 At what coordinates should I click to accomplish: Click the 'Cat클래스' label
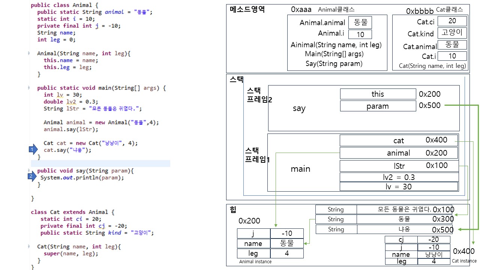tap(450, 10)
